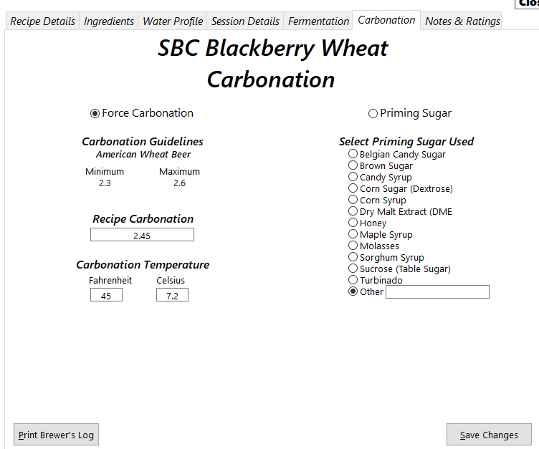This screenshot has width=539, height=449.
Task: Click the Recipe Carbonation value field
Action: pyautogui.click(x=142, y=235)
